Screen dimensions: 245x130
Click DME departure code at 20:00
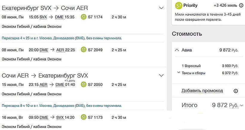[x=44, y=50]
